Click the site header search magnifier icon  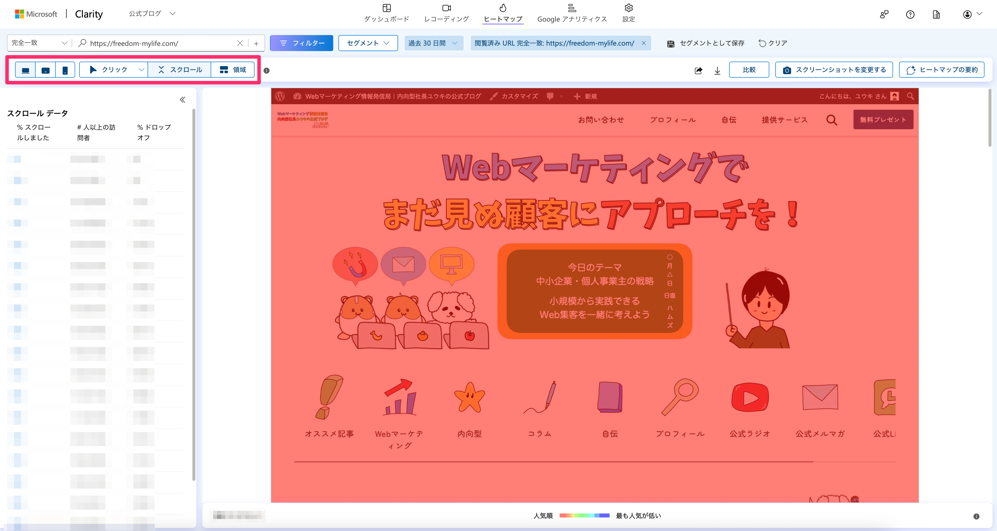[832, 120]
